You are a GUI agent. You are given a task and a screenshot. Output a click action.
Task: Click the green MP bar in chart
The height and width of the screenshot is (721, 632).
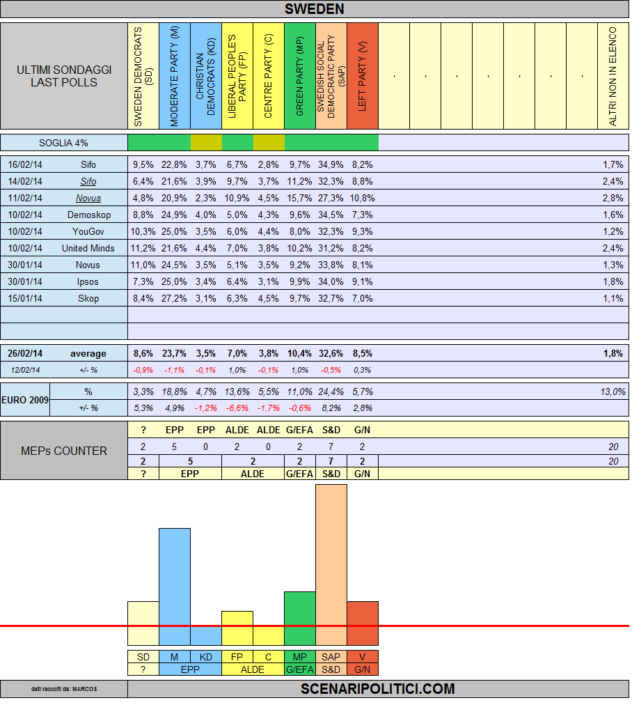[300, 619]
